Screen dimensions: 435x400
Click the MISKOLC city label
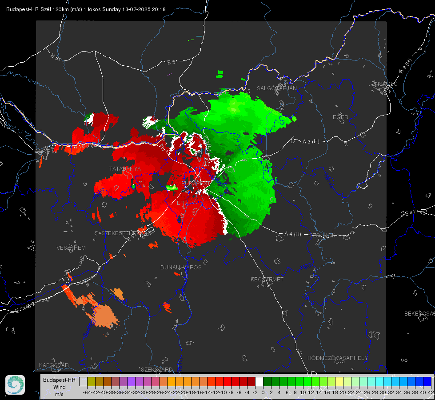385,84
